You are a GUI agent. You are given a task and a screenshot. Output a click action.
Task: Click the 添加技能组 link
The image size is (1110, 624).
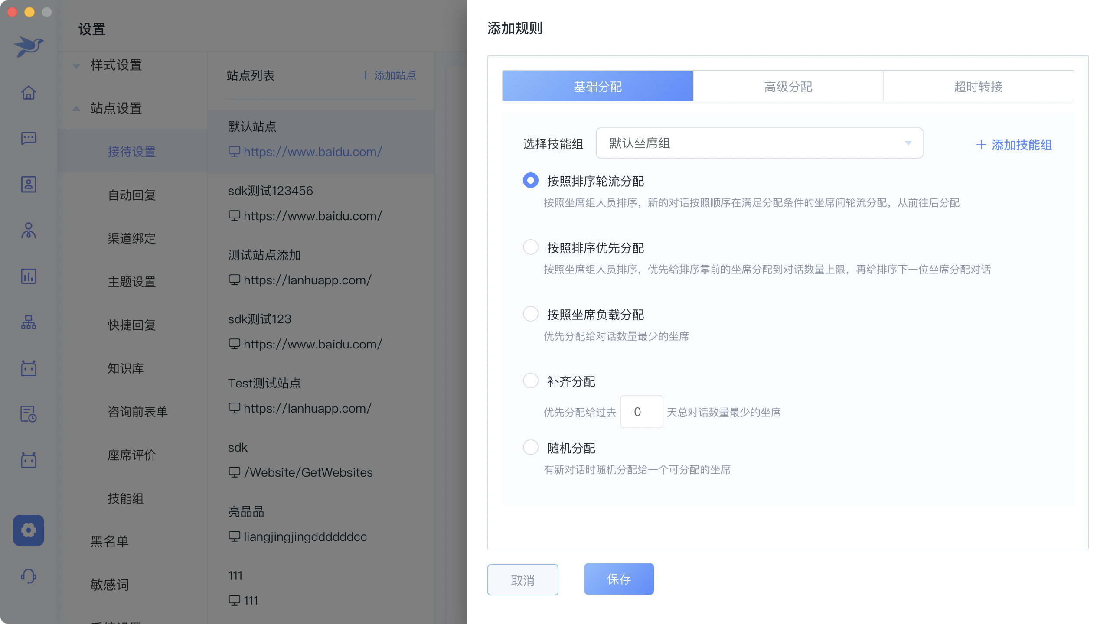1014,145
